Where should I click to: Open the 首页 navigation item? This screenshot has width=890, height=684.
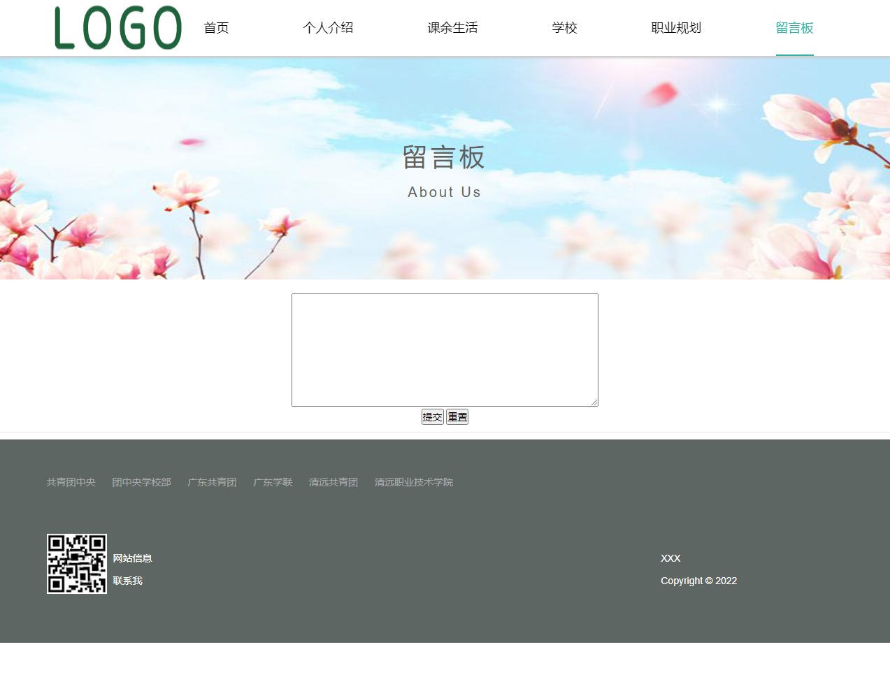point(216,28)
